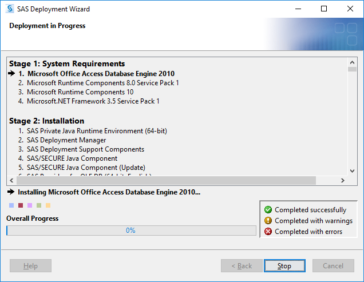Click the Overall Progress label
Viewport: 364px width, 282px height.
pyautogui.click(x=32, y=219)
